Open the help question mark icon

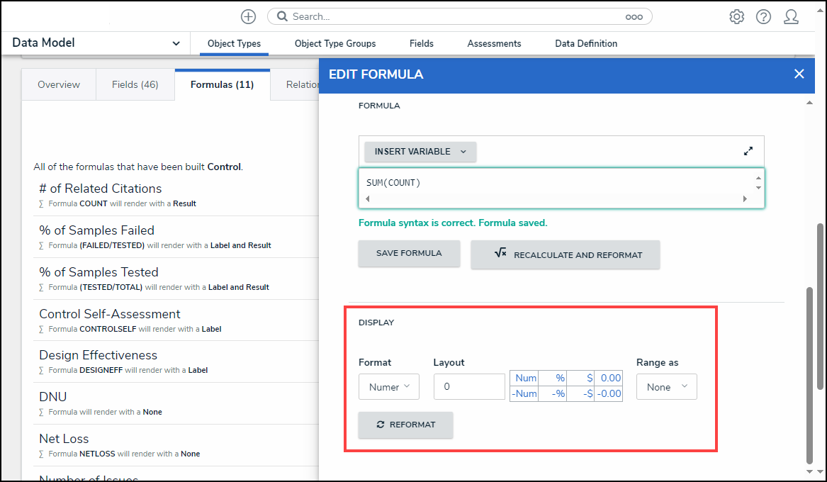[x=763, y=16]
